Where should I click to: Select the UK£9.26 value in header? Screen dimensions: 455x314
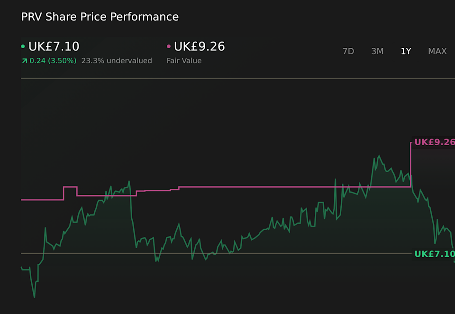pos(199,47)
